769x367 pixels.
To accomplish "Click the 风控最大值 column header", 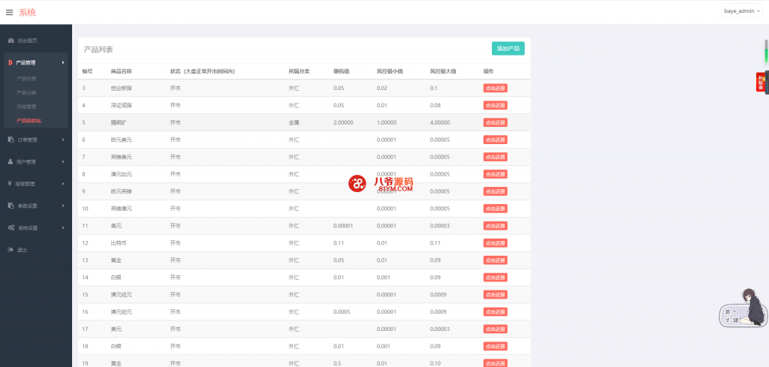I will (x=443, y=71).
